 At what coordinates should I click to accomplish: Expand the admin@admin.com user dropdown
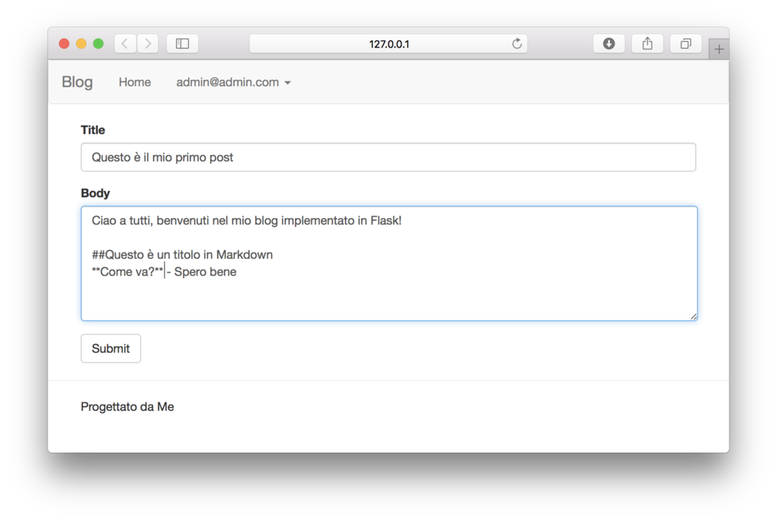[233, 82]
